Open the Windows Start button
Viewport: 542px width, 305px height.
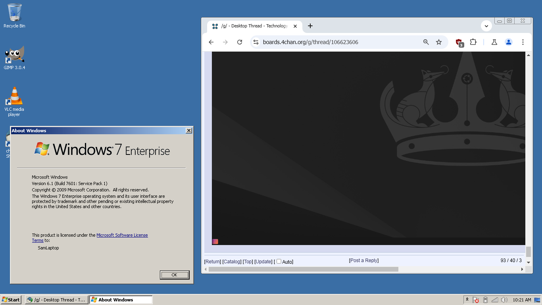click(11, 300)
